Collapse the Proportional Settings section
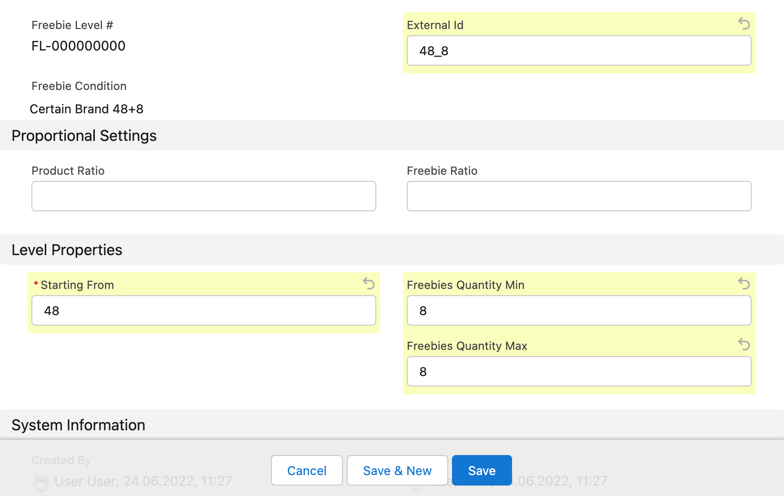This screenshot has height=496, width=784. tap(84, 136)
